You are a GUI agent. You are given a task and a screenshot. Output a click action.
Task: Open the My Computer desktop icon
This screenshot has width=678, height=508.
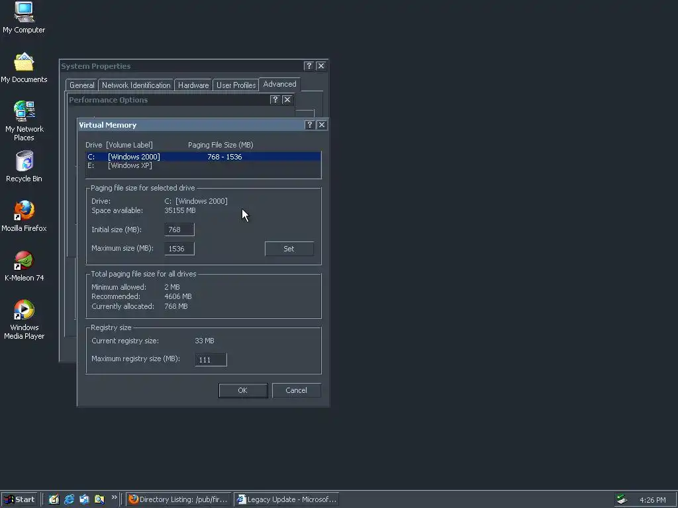click(24, 17)
